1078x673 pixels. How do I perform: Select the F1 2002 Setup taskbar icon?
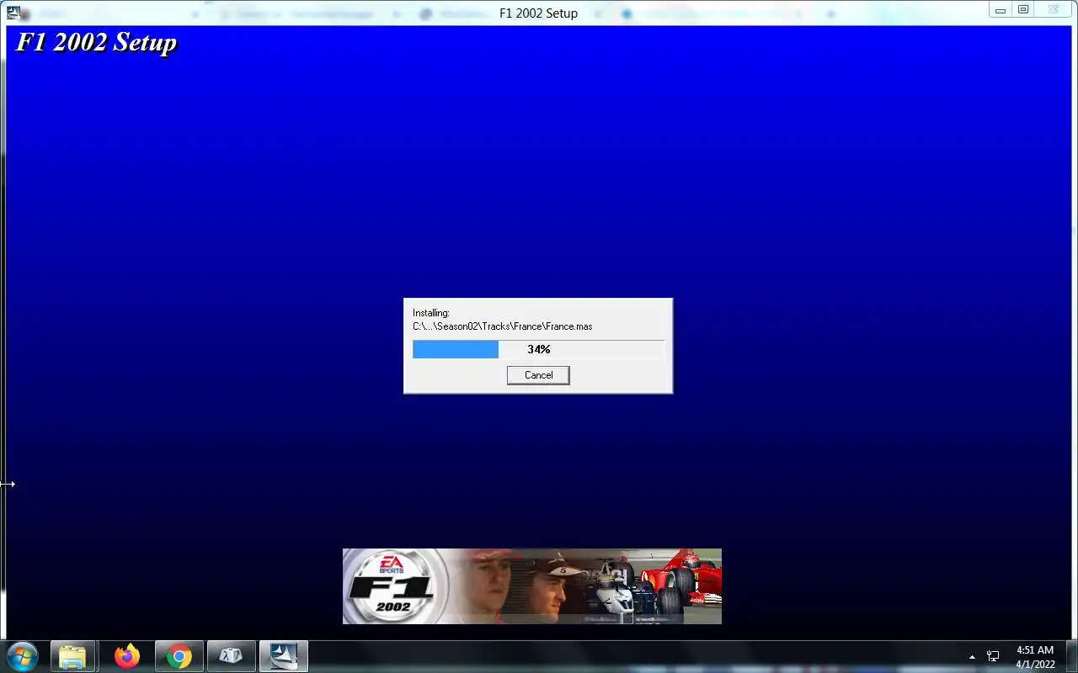(283, 656)
